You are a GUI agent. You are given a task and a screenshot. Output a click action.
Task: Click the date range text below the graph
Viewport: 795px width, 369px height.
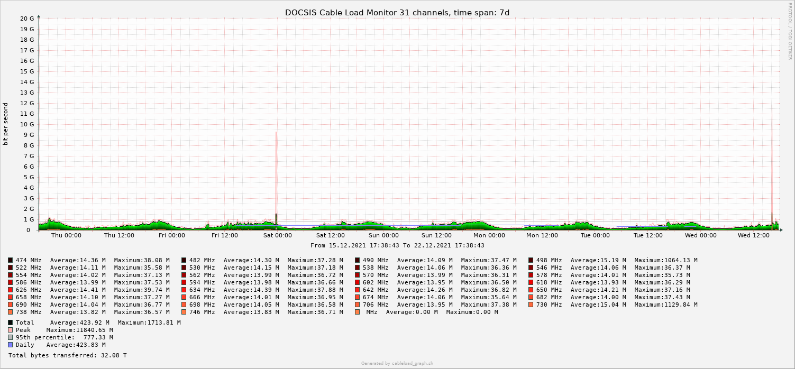(x=397, y=245)
